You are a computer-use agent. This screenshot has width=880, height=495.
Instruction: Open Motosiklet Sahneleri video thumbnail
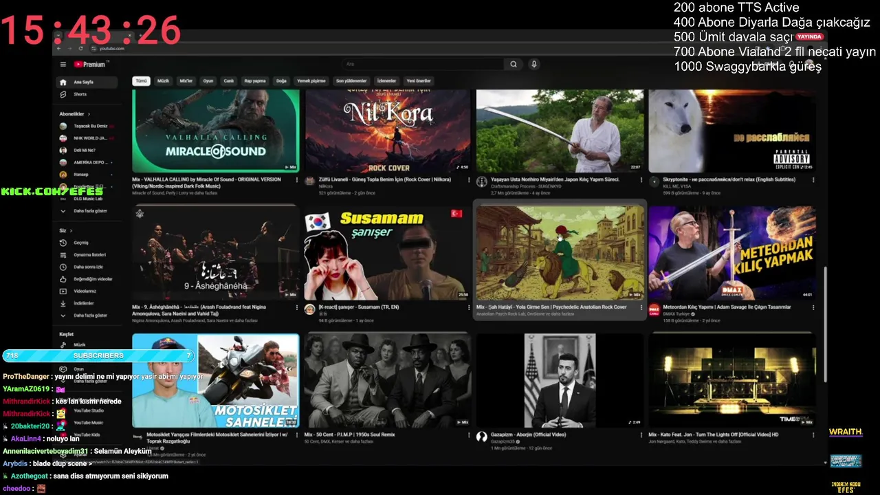point(216,380)
